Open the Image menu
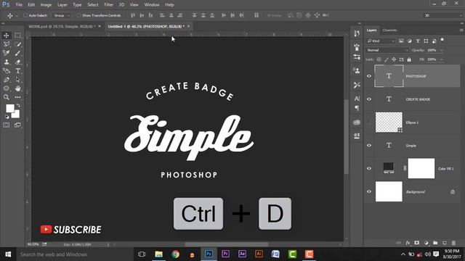The height and width of the screenshot is (261, 465). click(x=46, y=5)
